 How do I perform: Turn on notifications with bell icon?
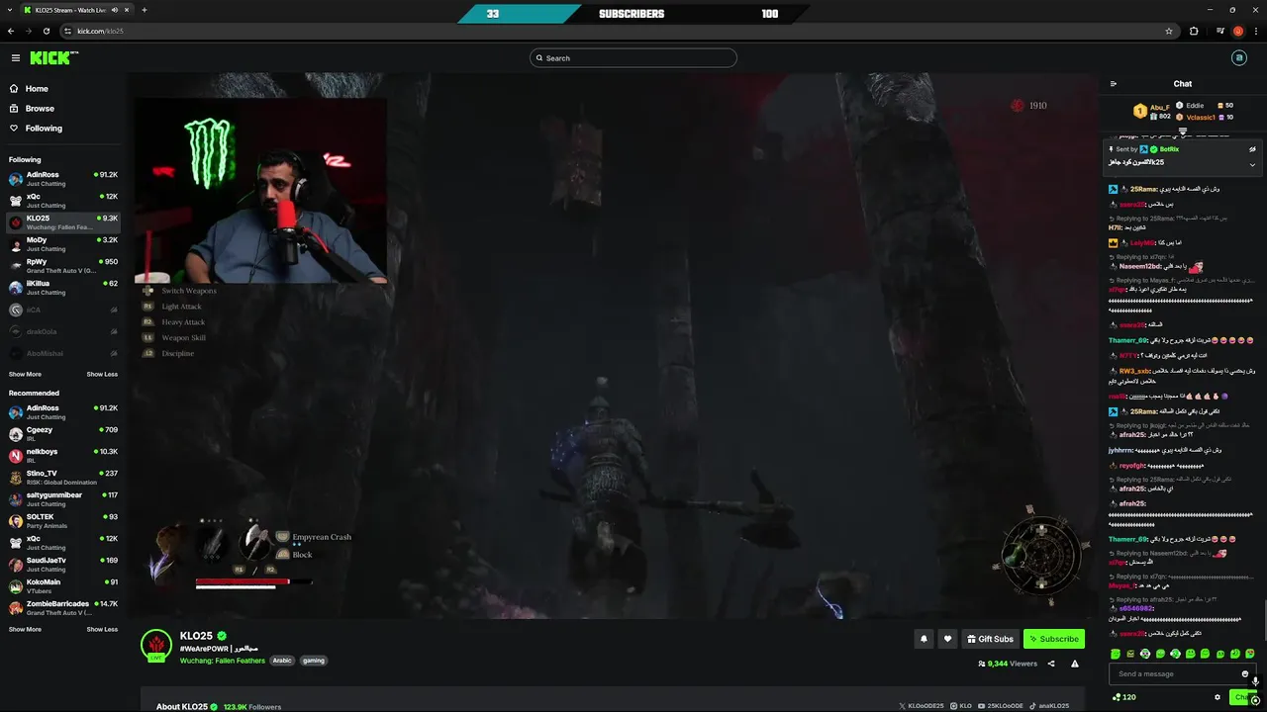[x=924, y=639]
